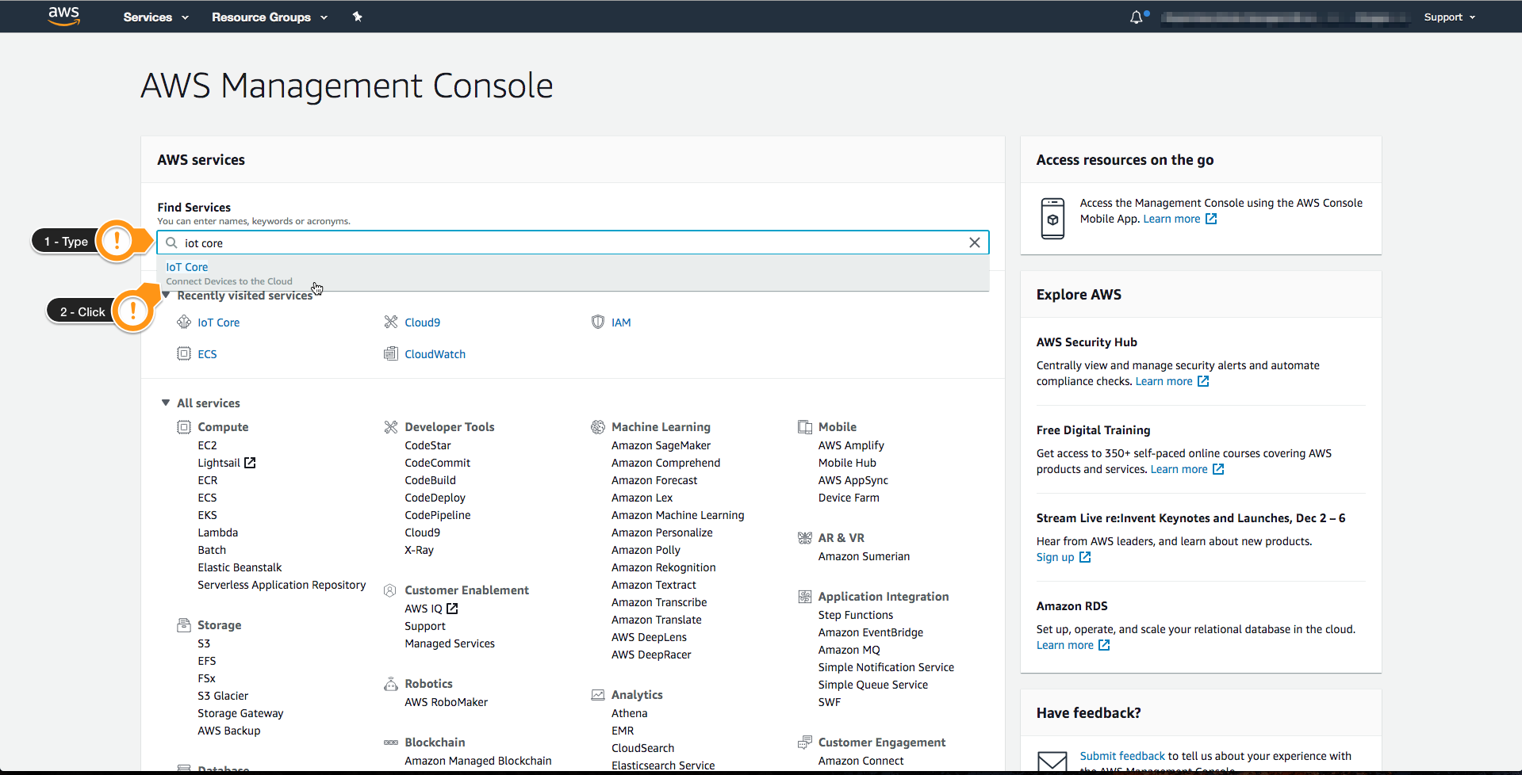This screenshot has width=1522, height=775.
Task: Open AWS IQ external link
Action: (x=431, y=609)
